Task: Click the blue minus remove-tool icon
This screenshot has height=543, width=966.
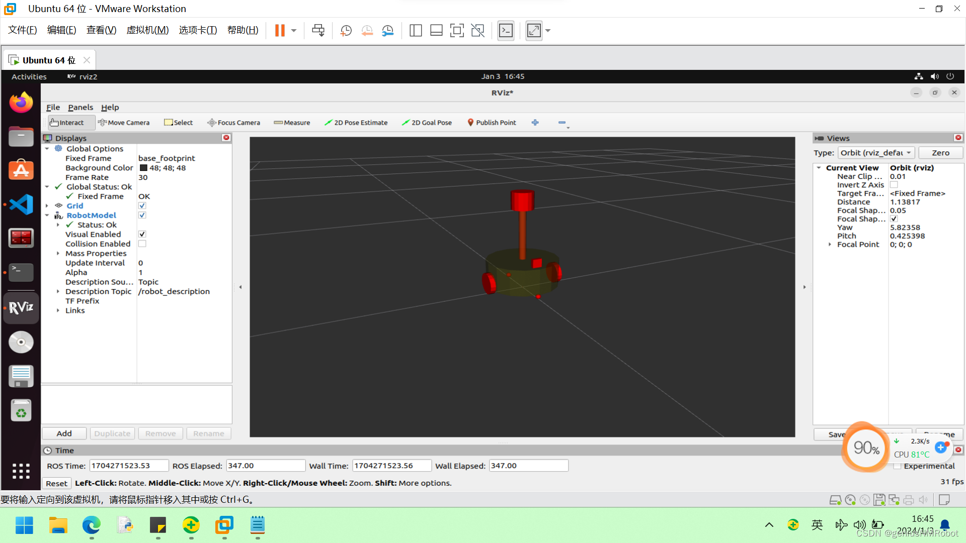Action: [x=562, y=123]
